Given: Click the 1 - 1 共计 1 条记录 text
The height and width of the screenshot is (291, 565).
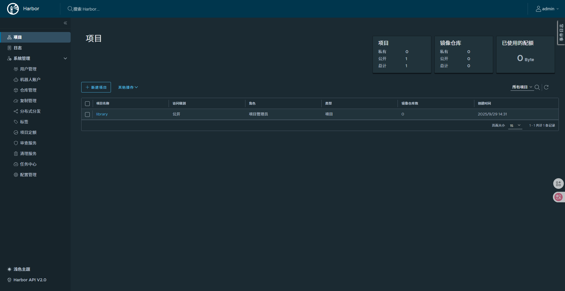Looking at the screenshot, I should click(542, 125).
